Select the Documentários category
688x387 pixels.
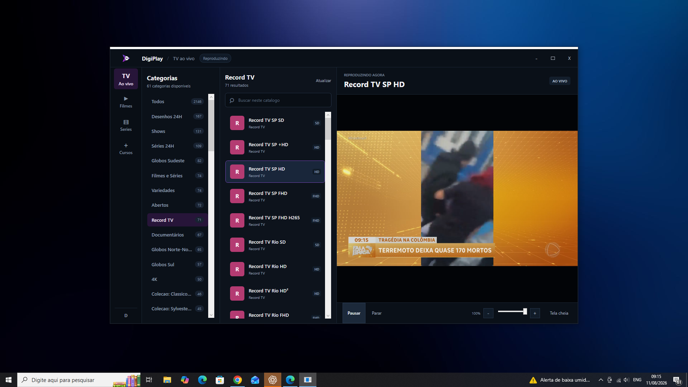coord(177,235)
